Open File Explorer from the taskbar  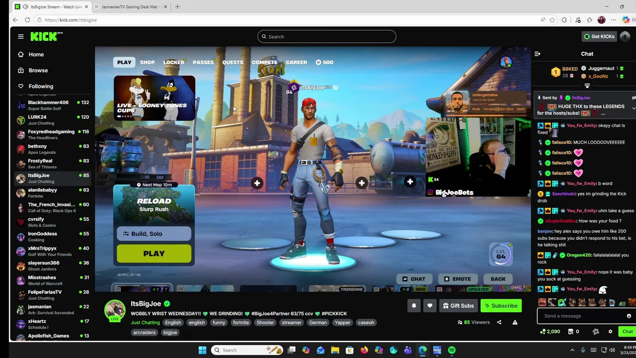click(x=335, y=350)
